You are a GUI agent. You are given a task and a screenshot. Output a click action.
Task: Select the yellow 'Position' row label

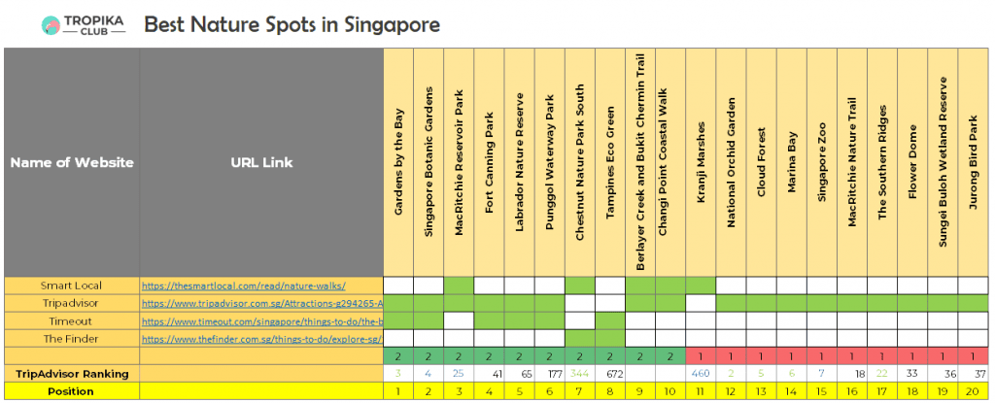[72, 391]
